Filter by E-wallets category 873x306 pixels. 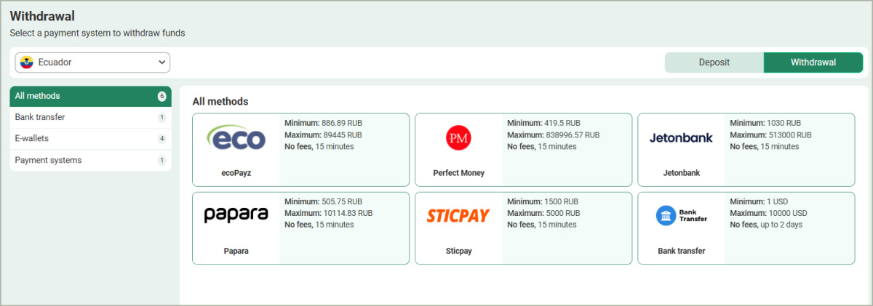coord(32,138)
